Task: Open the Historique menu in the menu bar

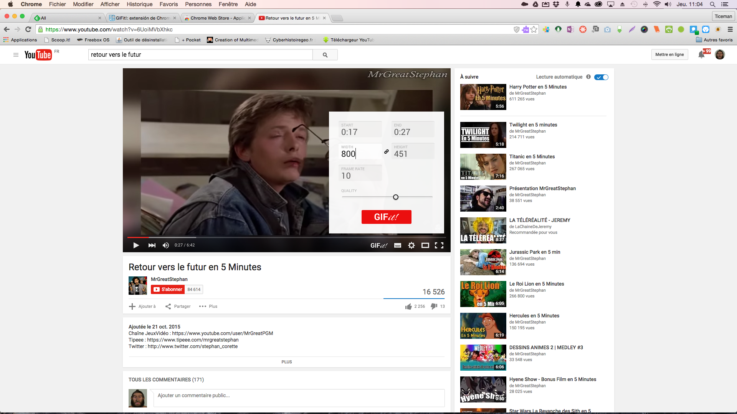Action: [x=139, y=4]
